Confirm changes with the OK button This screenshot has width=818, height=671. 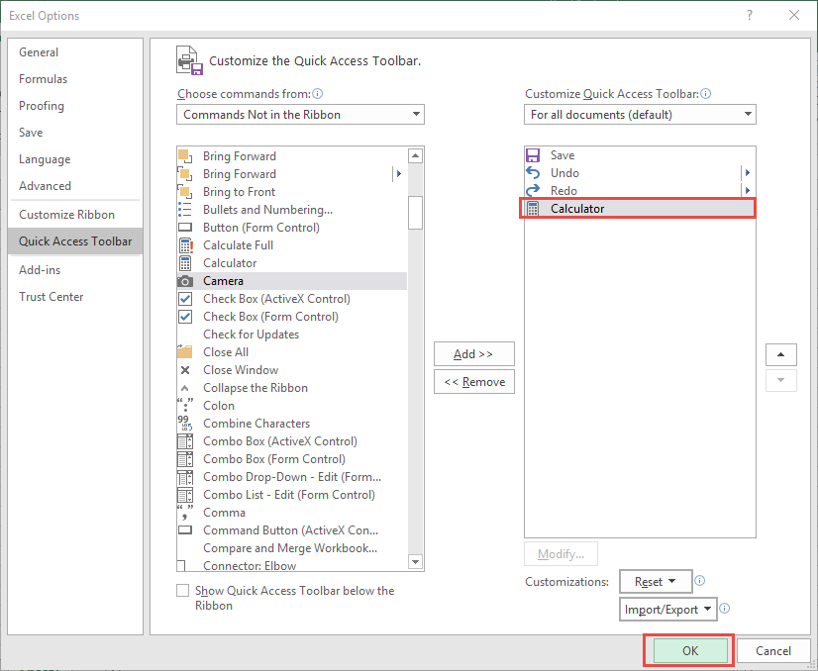(x=687, y=650)
